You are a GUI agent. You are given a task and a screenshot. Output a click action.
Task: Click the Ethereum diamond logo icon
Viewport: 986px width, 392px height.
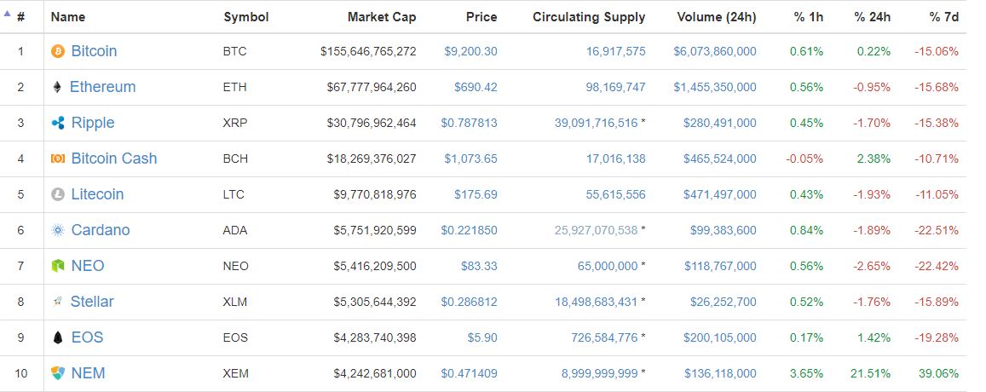click(x=58, y=87)
